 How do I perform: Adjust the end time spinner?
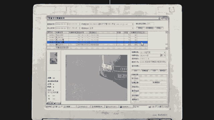click(79, 28)
